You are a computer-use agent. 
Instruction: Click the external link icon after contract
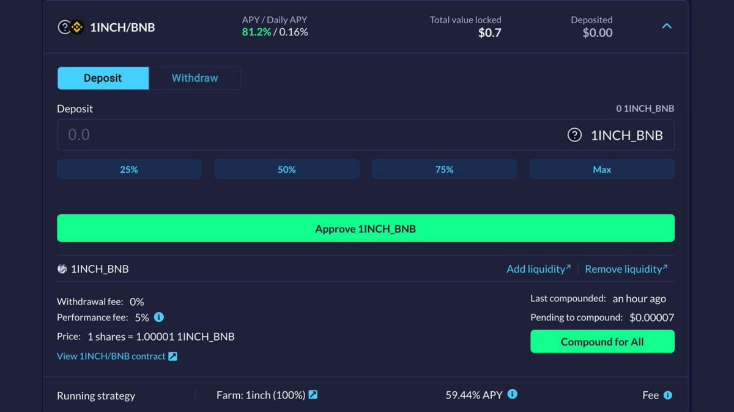tap(173, 356)
